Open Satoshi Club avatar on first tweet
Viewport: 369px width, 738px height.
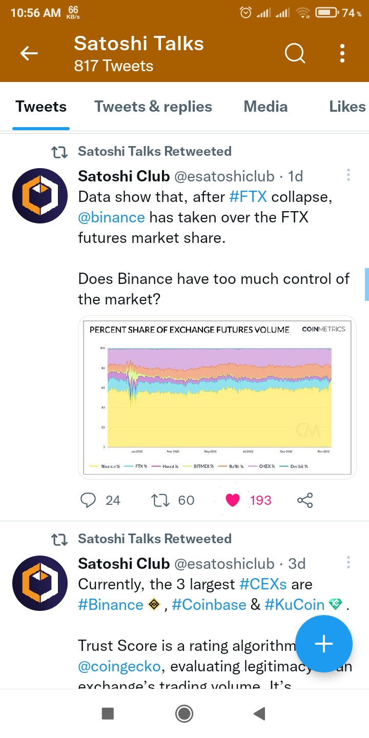[40, 196]
